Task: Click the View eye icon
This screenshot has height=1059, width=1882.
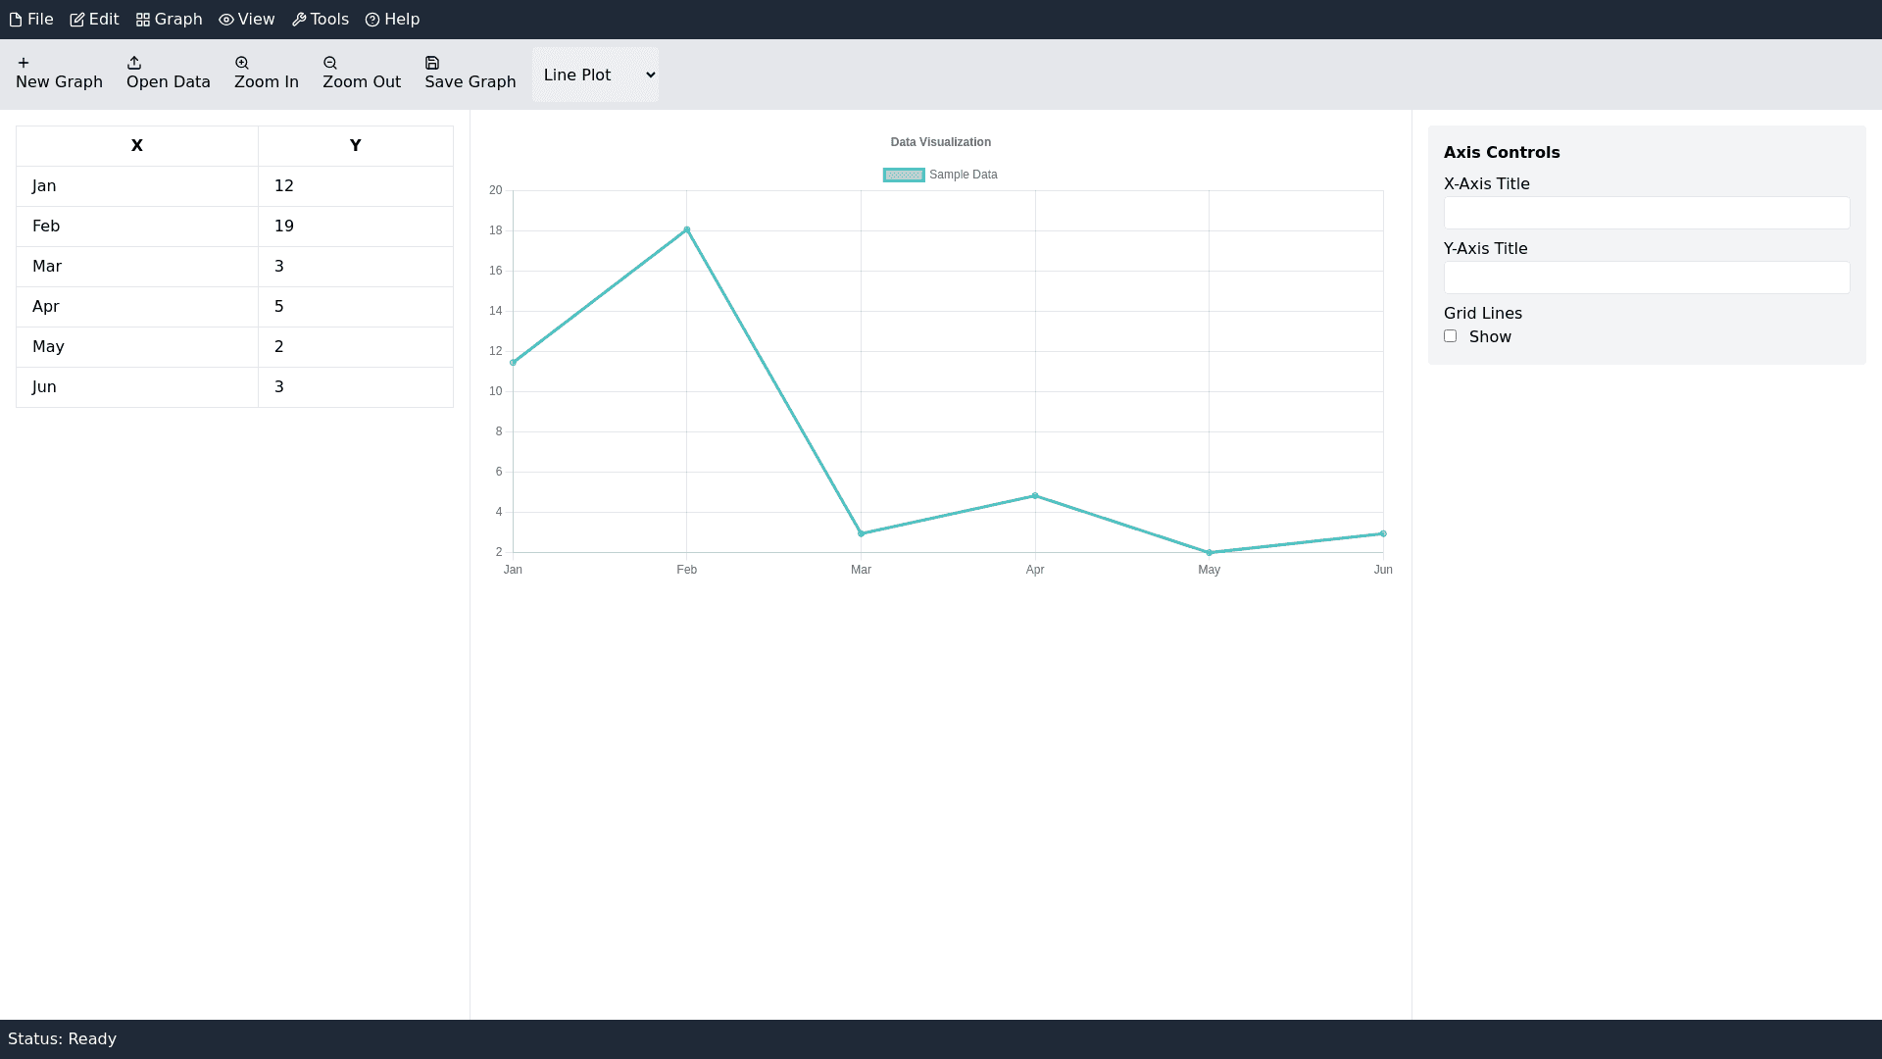Action: point(225,19)
